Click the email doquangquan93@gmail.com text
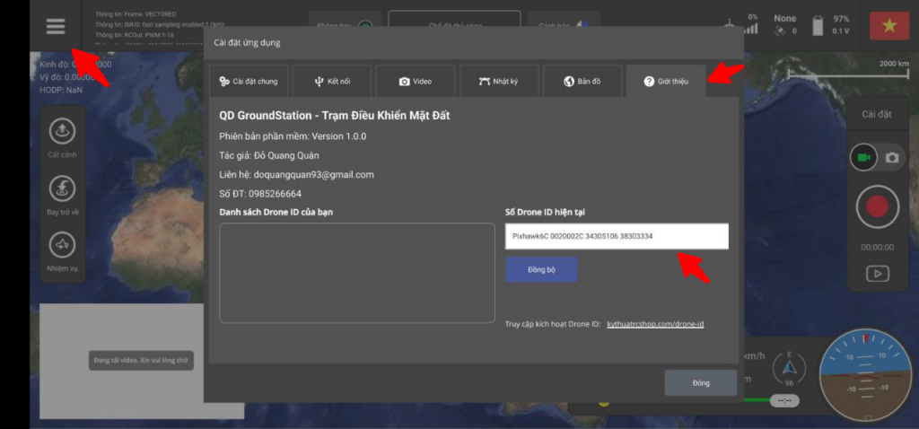 point(313,175)
